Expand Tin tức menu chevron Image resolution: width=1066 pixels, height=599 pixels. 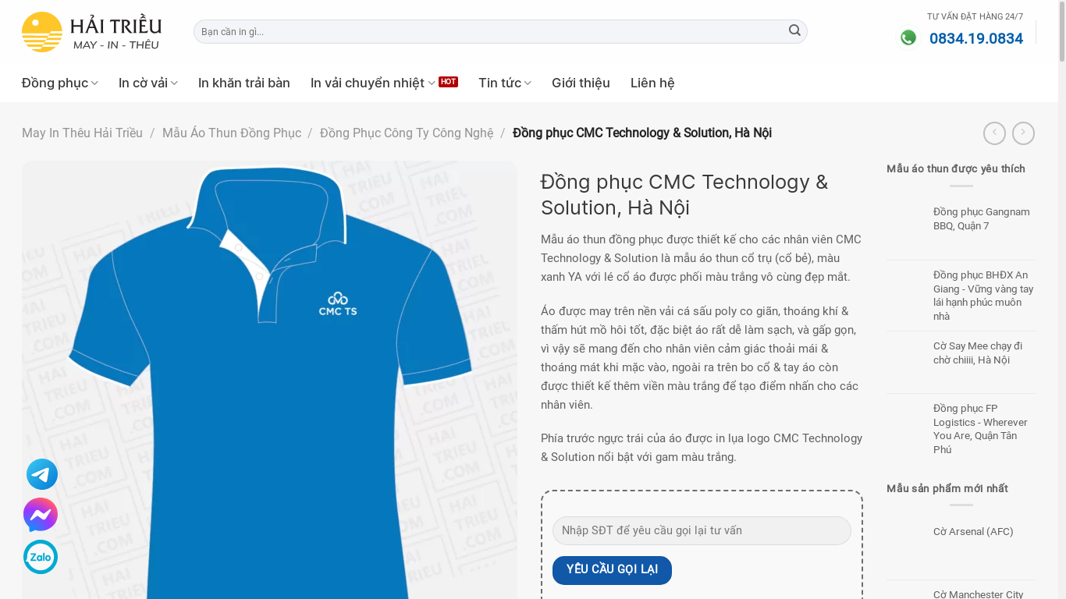point(528,83)
